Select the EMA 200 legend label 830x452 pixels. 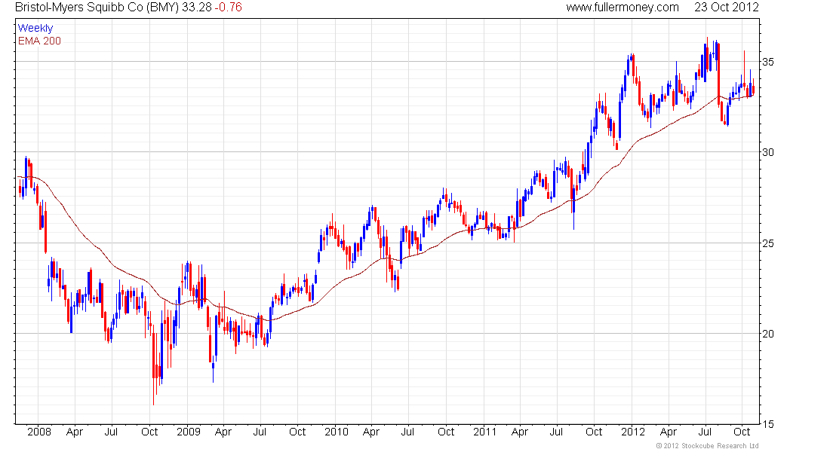[x=39, y=41]
